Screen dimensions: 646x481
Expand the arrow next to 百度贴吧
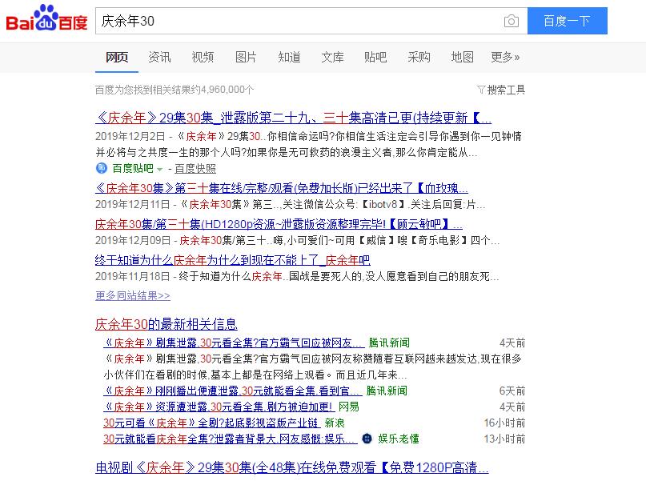(158, 170)
